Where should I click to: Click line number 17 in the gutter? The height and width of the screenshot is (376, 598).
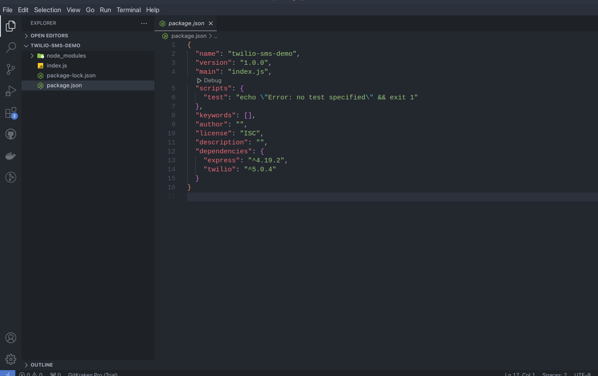pos(171,197)
